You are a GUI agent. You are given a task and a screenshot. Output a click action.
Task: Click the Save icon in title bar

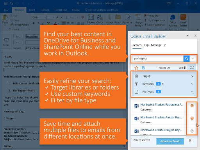tap(6, 4)
